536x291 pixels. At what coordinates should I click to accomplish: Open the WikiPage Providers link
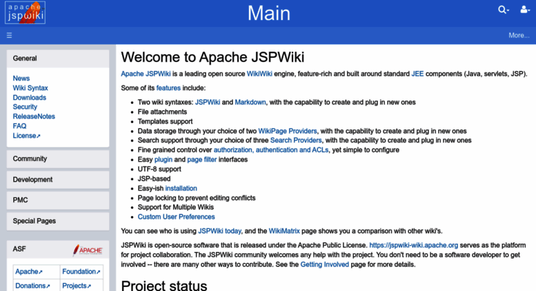(288, 131)
